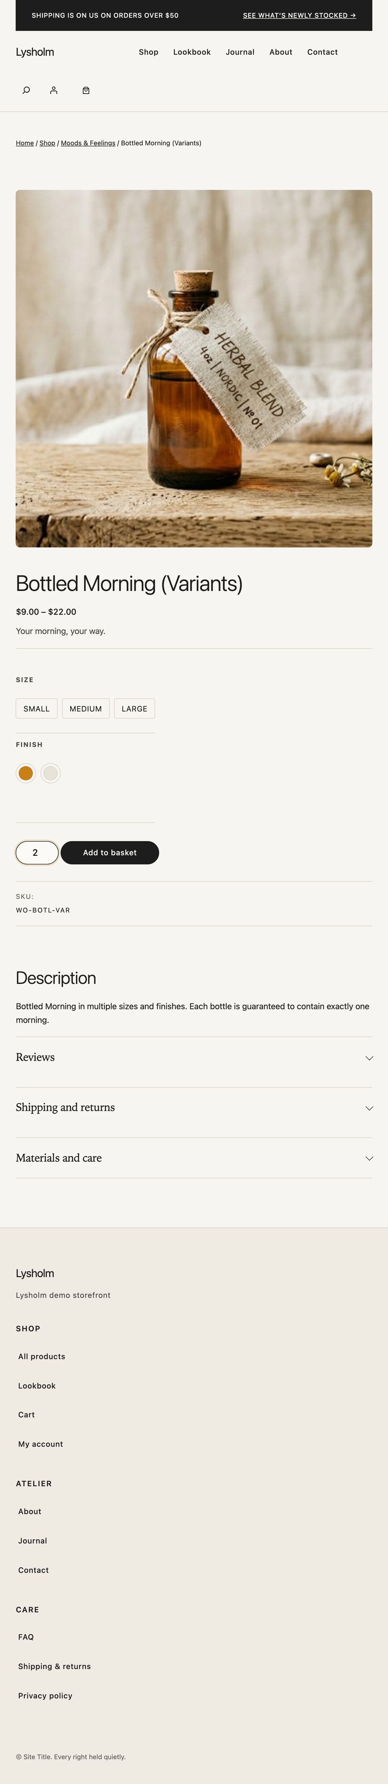Viewport: 388px width, 1784px height.
Task: Go to the Journal page in navigation
Action: [240, 52]
